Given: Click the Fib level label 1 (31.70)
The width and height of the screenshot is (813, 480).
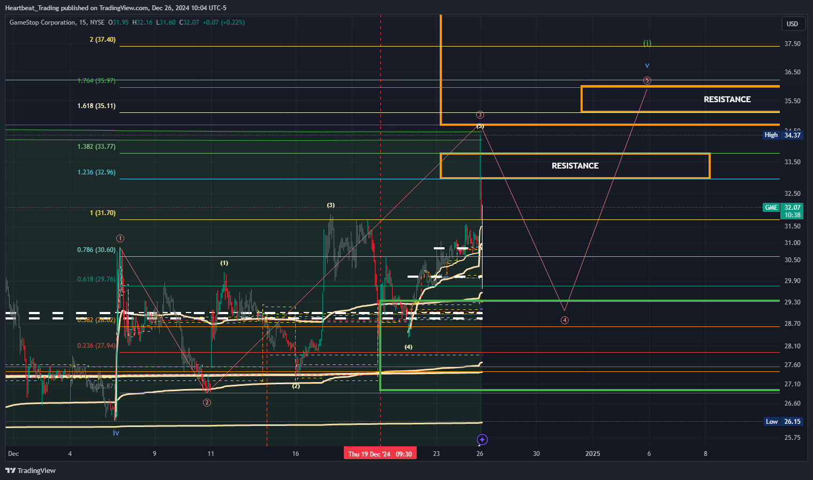Looking at the screenshot, I should 103,213.
